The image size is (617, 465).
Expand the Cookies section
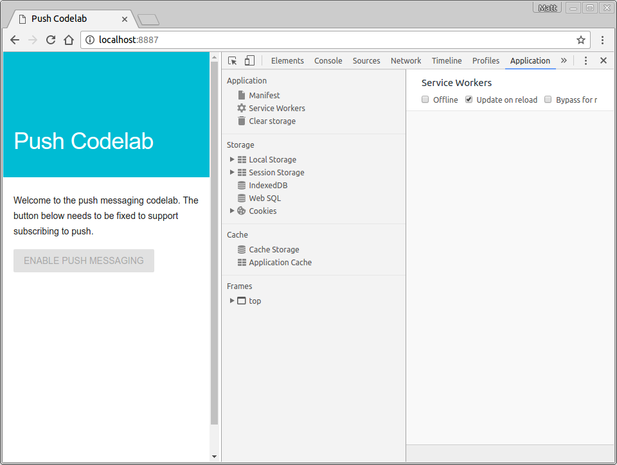click(232, 211)
